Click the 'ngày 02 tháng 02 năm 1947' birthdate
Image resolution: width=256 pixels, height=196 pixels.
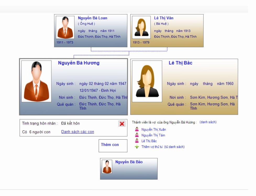pos(103,84)
